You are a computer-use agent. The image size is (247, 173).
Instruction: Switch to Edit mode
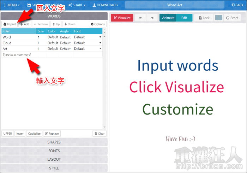[184, 18]
